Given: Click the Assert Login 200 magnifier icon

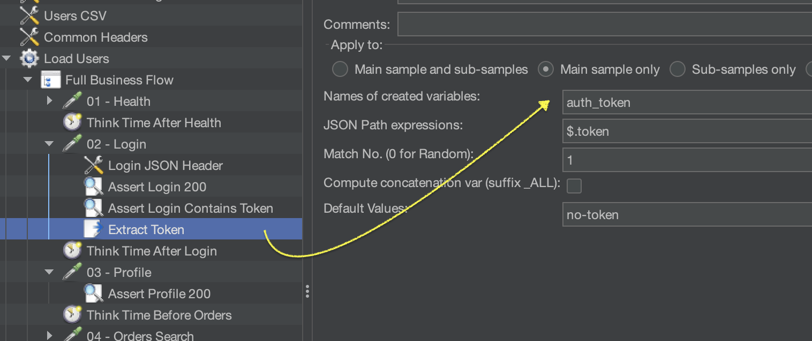Looking at the screenshot, I should click(x=94, y=187).
